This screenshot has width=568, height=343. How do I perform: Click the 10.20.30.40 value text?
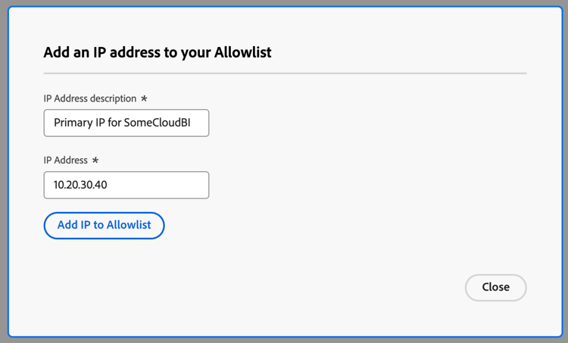tap(80, 185)
